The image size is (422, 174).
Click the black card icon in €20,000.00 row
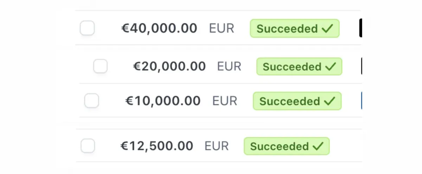[x=362, y=66]
